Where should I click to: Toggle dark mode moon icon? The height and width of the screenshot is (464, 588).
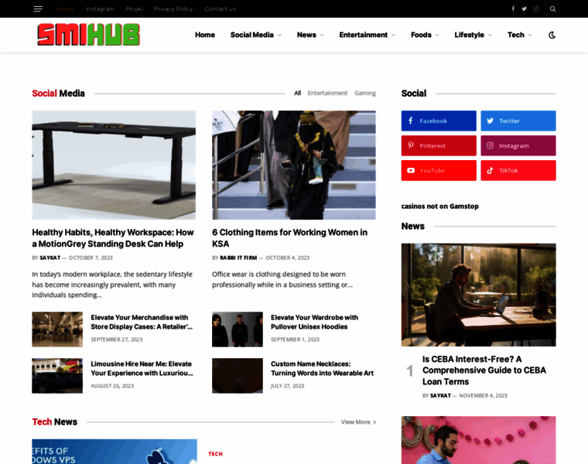click(x=552, y=35)
